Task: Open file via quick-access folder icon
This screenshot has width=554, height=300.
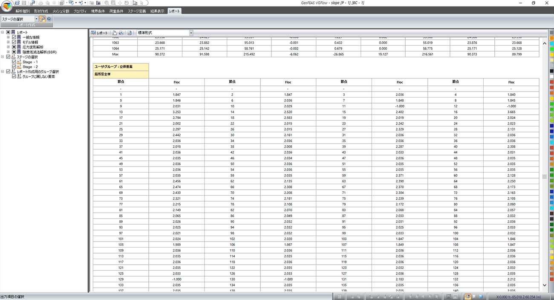Action: [17, 3]
